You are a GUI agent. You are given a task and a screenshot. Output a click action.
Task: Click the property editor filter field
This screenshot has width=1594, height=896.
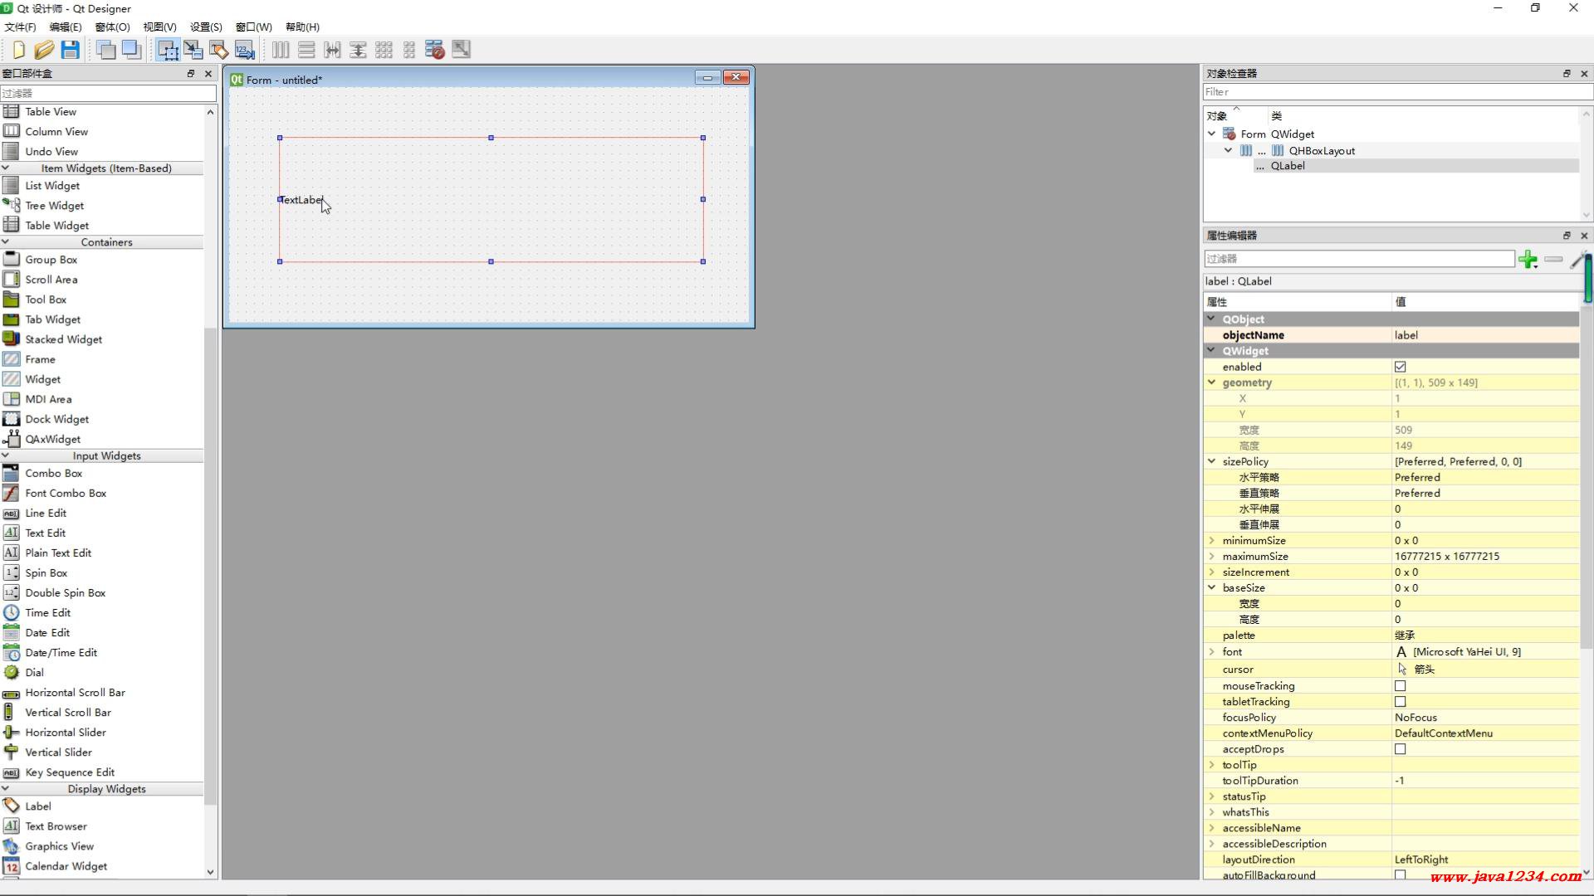pyautogui.click(x=1359, y=259)
